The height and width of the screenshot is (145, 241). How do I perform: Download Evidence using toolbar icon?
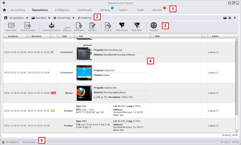[x=51, y=25]
